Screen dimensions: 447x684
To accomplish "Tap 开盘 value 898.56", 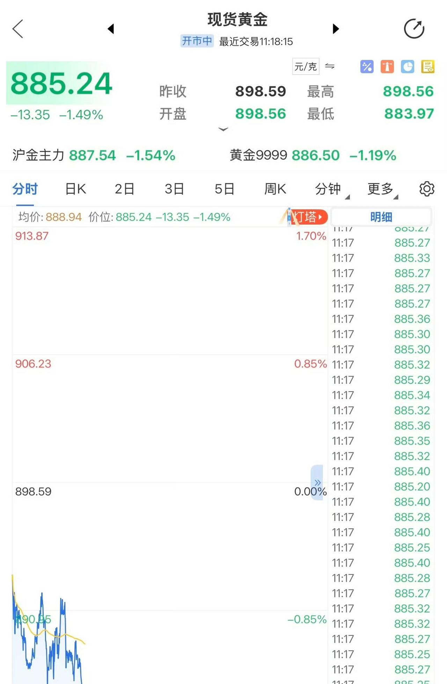I will click(x=261, y=114).
